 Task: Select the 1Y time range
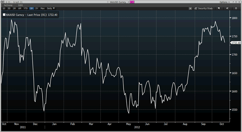coord(31,8)
